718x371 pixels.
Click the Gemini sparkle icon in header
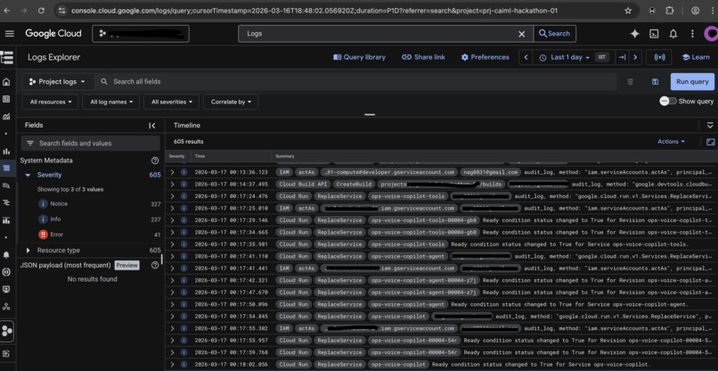pyautogui.click(x=634, y=34)
